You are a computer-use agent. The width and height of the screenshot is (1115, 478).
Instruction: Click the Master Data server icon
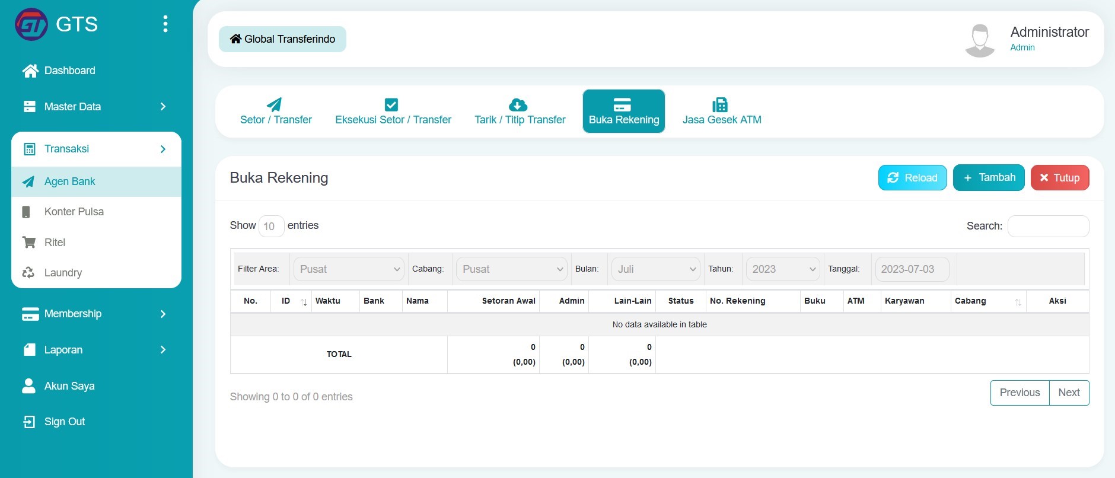coord(30,107)
